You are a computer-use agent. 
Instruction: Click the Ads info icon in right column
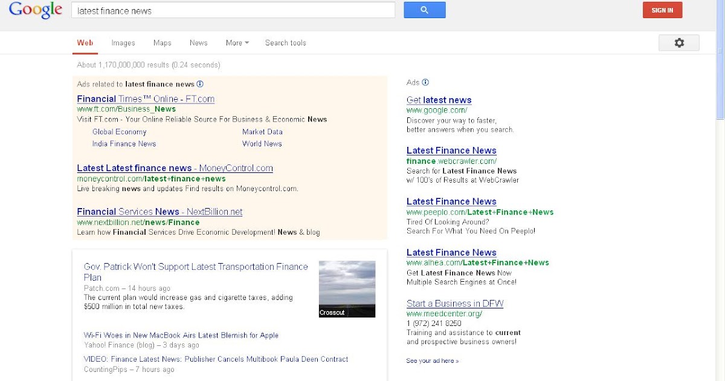pyautogui.click(x=425, y=82)
